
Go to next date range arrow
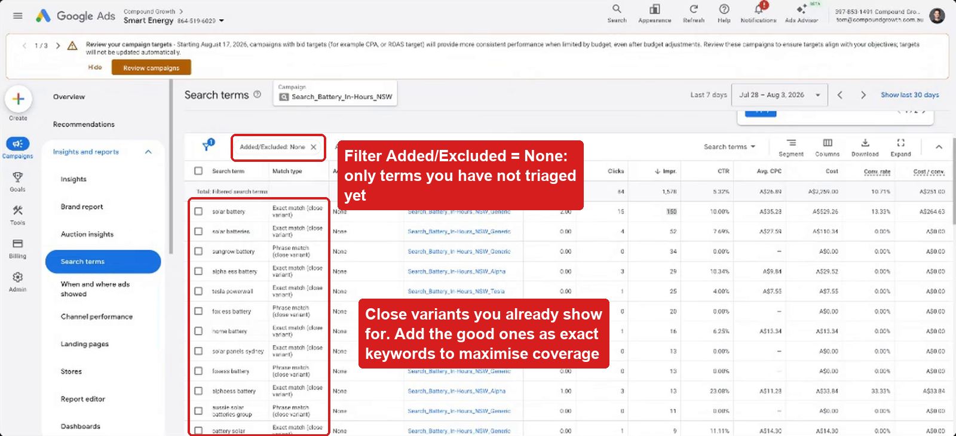click(x=863, y=95)
